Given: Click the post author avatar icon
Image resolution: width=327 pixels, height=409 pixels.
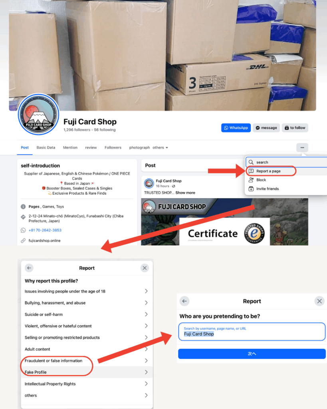Looking at the screenshot, I should (x=149, y=183).
